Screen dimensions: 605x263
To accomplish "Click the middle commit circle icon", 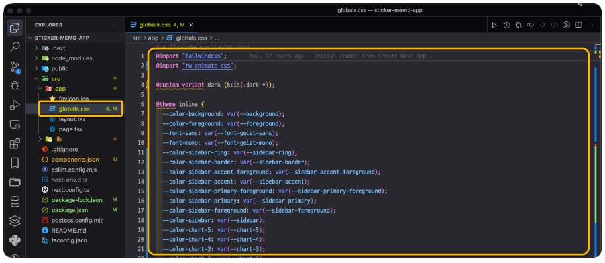I will [x=543, y=25].
